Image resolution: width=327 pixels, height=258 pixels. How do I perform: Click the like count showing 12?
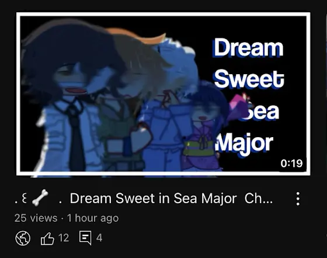click(64, 238)
